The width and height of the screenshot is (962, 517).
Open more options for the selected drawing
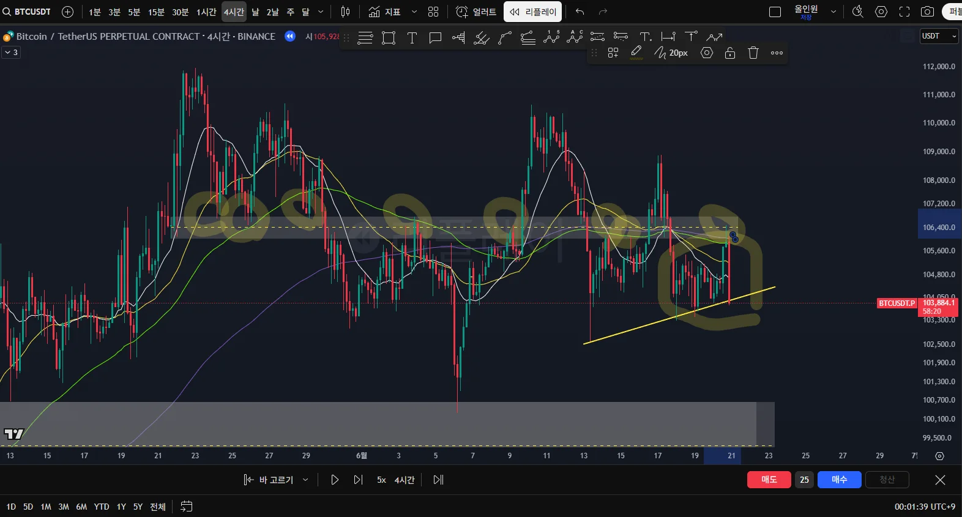tap(777, 53)
